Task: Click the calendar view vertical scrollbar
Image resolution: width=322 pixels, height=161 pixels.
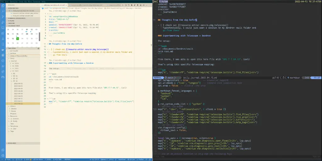Action: [x=39, y=36]
